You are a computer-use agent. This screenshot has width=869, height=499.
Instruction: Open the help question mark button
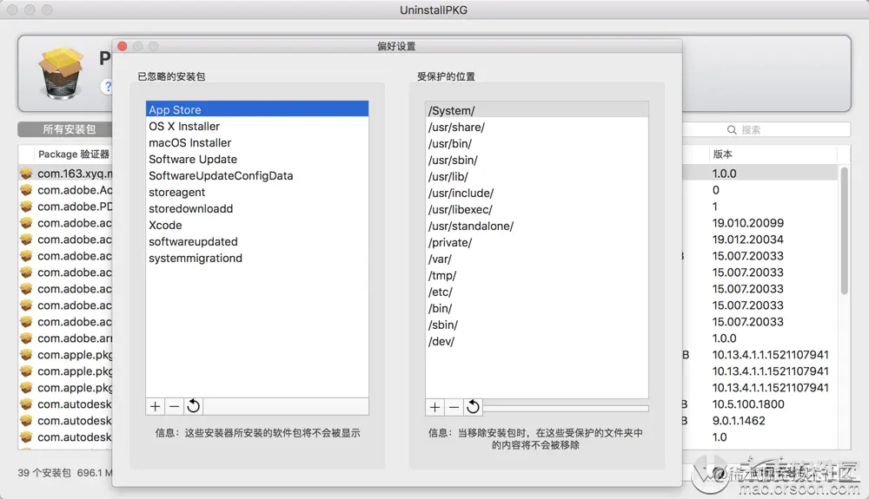coord(107,86)
